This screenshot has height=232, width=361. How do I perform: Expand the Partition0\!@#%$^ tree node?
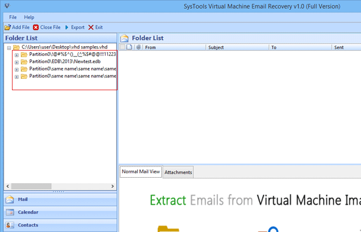[16, 55]
